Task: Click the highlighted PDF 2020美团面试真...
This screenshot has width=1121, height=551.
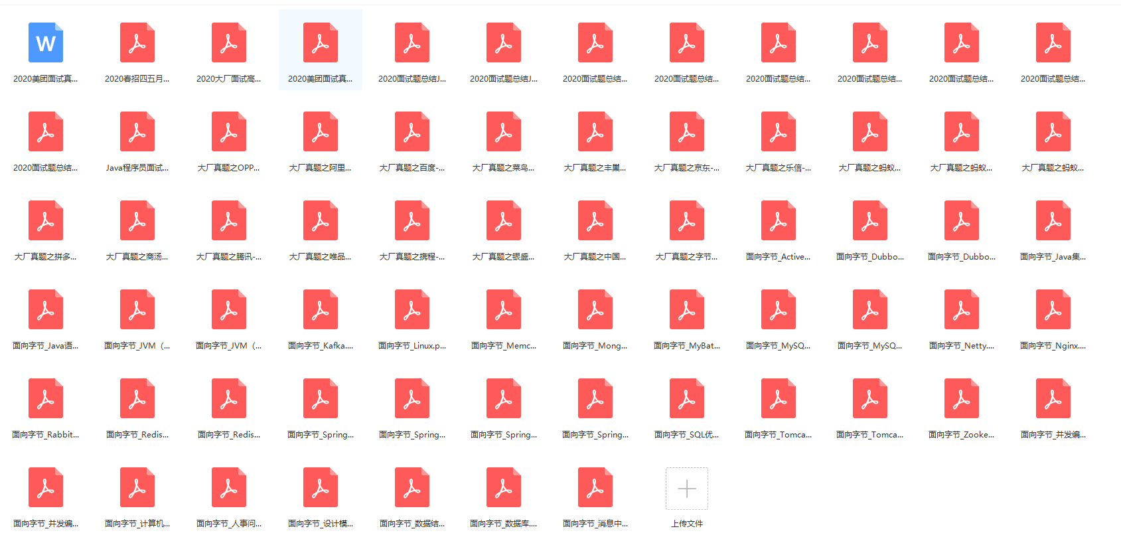Action: 321,42
